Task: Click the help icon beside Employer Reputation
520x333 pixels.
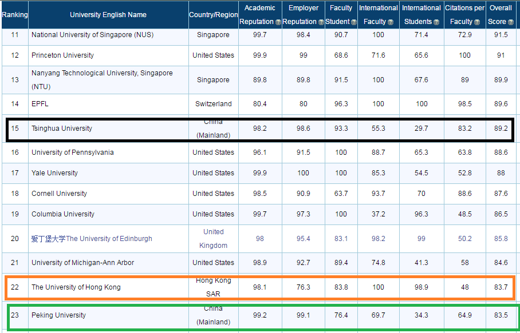Action: [321, 22]
